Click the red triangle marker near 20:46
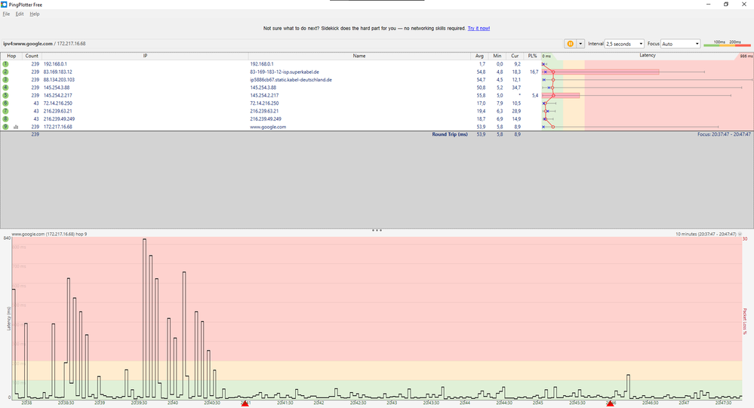This screenshot has height=408, width=754. (610, 403)
